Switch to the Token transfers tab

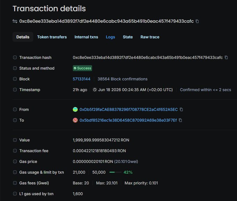[x=52, y=37]
